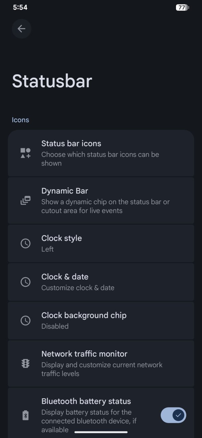Tap the home gesture handle at the bottom
The image size is (202, 438).
[x=101, y=432]
